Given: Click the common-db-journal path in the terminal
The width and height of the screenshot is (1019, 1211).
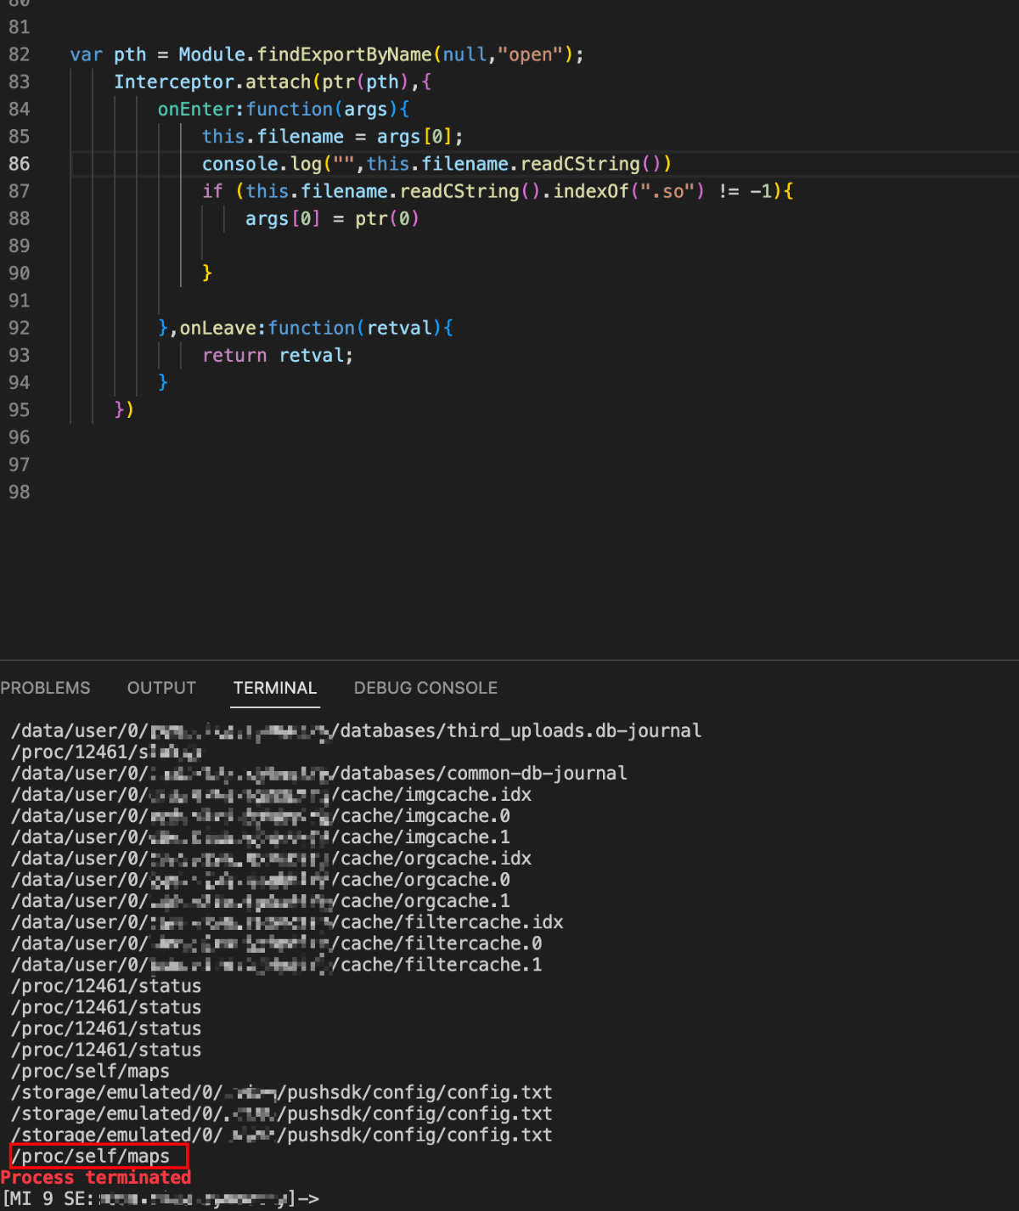Looking at the screenshot, I should click(x=482, y=774).
